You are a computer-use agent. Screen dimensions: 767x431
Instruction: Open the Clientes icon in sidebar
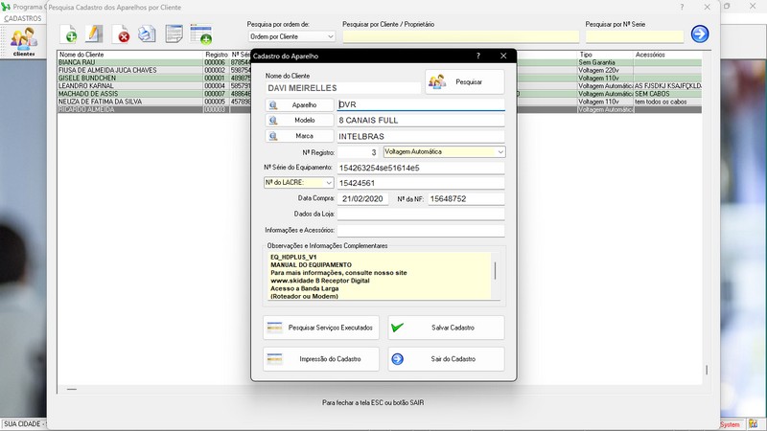(24, 40)
